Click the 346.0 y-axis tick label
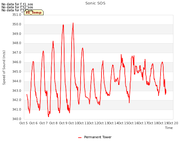Viewport: 191px width, 143px height. (x=17, y=62)
